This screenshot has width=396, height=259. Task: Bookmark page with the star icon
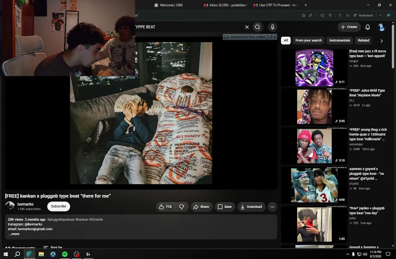pyautogui.click(x=303, y=15)
